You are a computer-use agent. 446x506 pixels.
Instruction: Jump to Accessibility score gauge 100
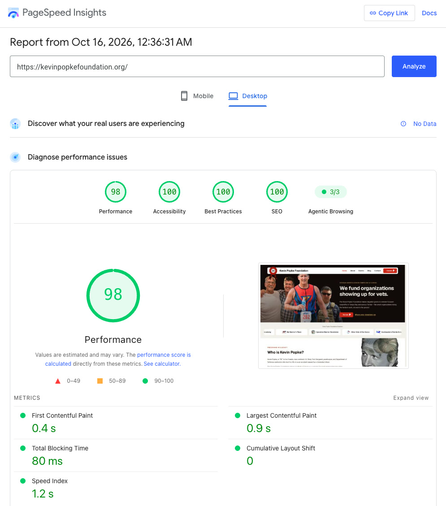[169, 192]
